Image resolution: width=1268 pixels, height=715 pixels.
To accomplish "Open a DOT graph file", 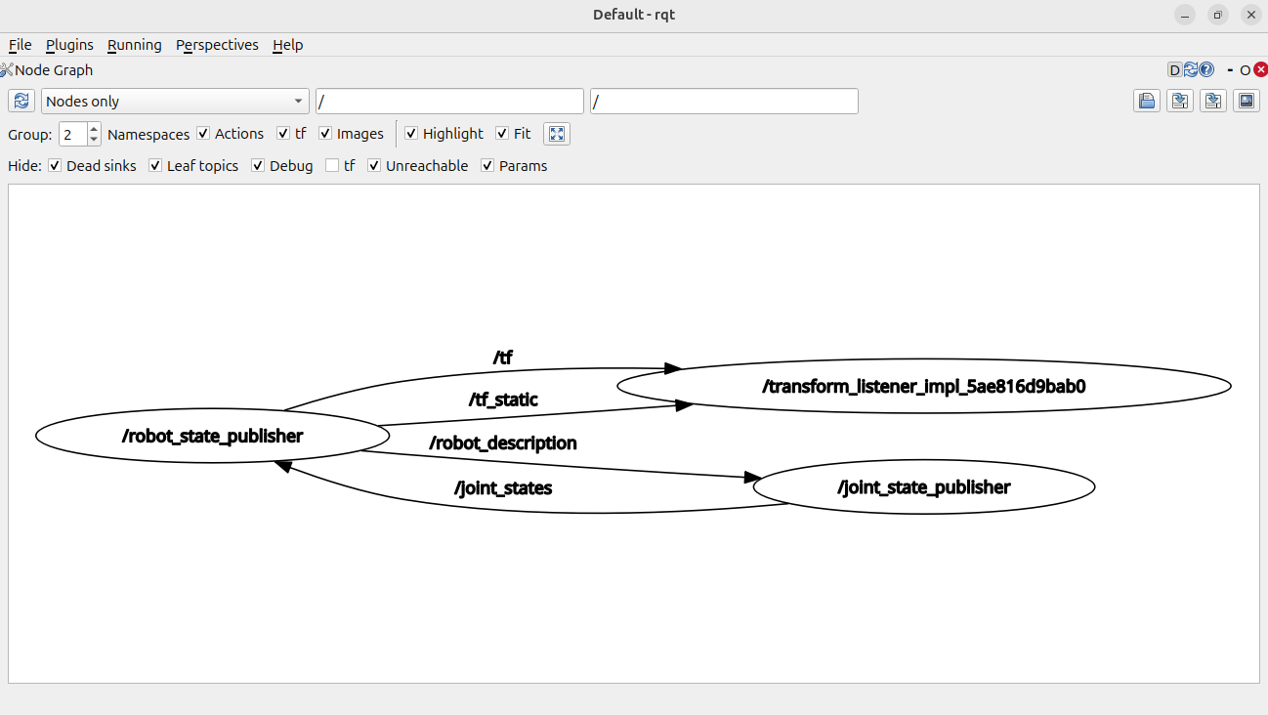I will coord(1146,101).
